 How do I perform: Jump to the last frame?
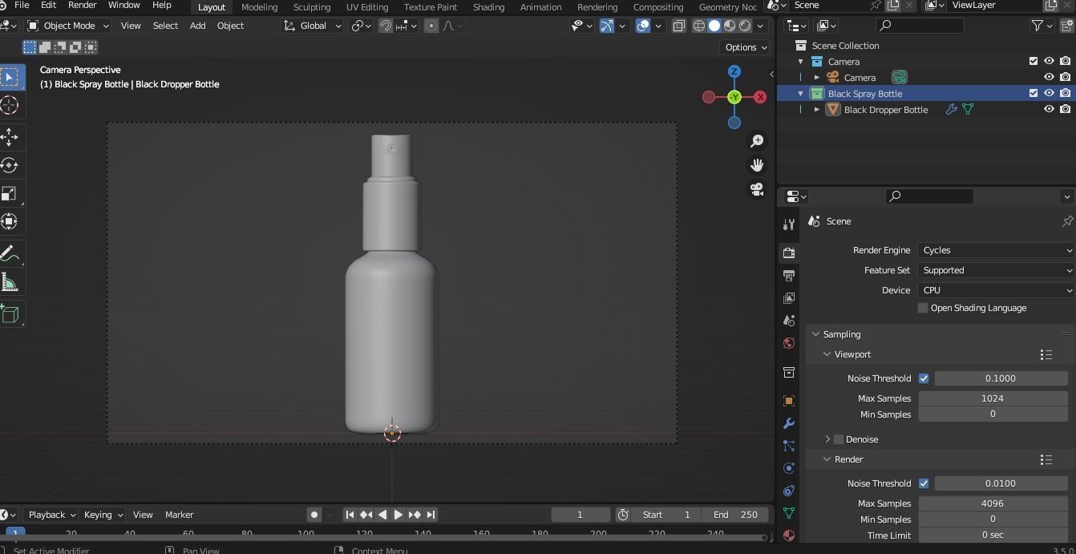coord(431,515)
